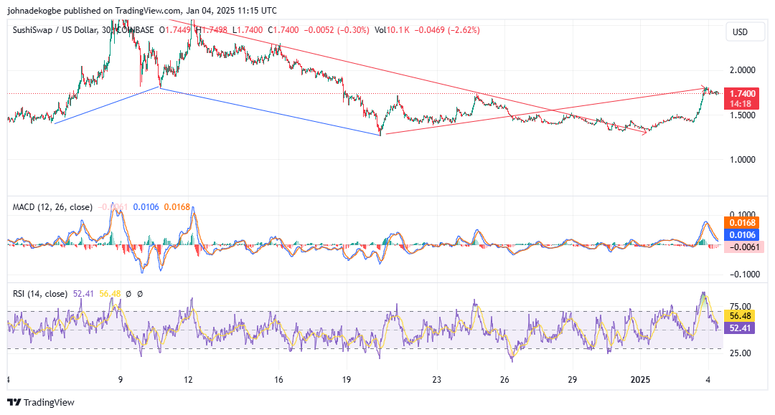Click the RSI moving average value 56.48 in legend
The width and height of the screenshot is (775, 415).
coord(110,294)
